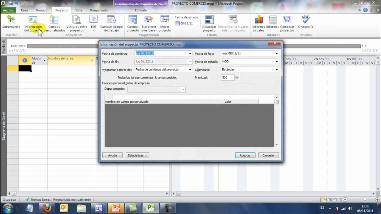Click Aceptar to confirm the dialog

click(x=245, y=155)
